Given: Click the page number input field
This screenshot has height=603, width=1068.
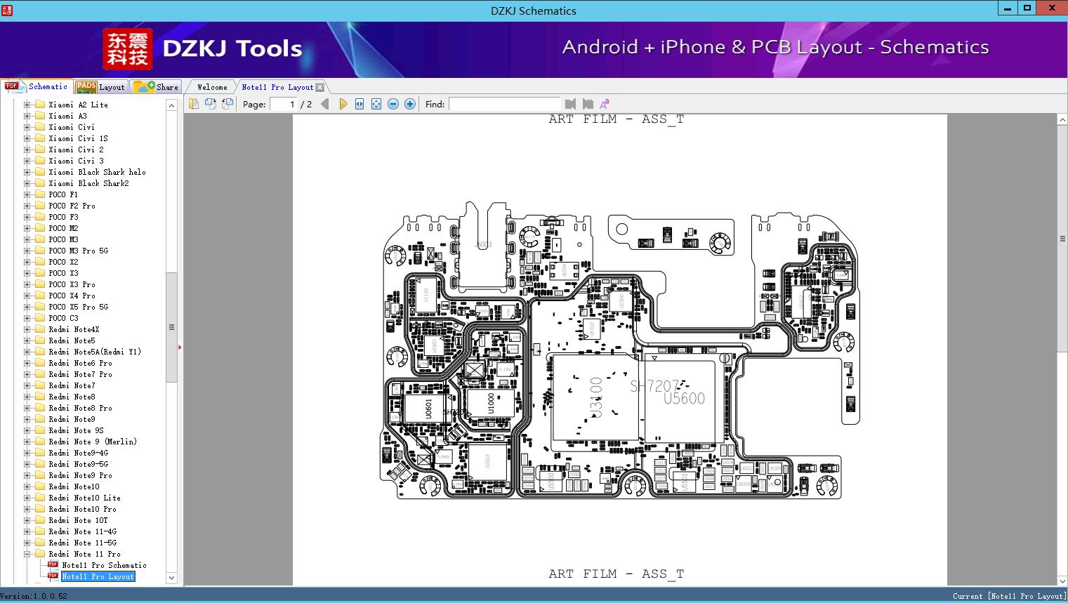Looking at the screenshot, I should click(x=284, y=104).
